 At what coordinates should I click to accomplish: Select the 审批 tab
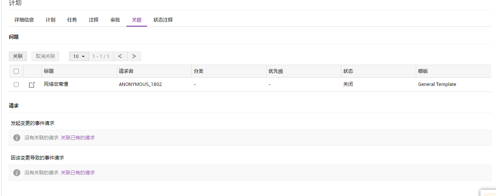115,20
